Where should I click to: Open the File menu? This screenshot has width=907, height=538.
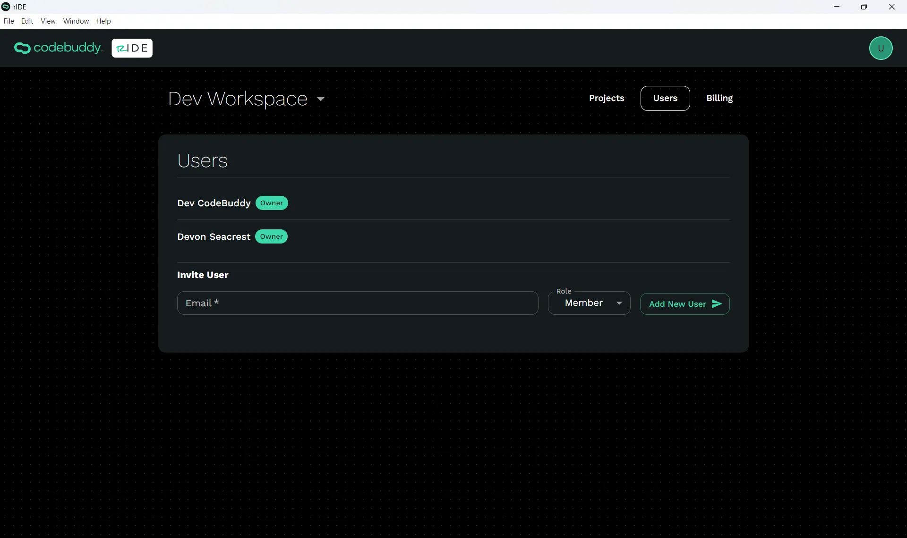[x=9, y=21]
